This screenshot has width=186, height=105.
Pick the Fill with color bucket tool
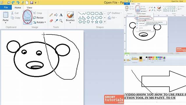point(56,15)
